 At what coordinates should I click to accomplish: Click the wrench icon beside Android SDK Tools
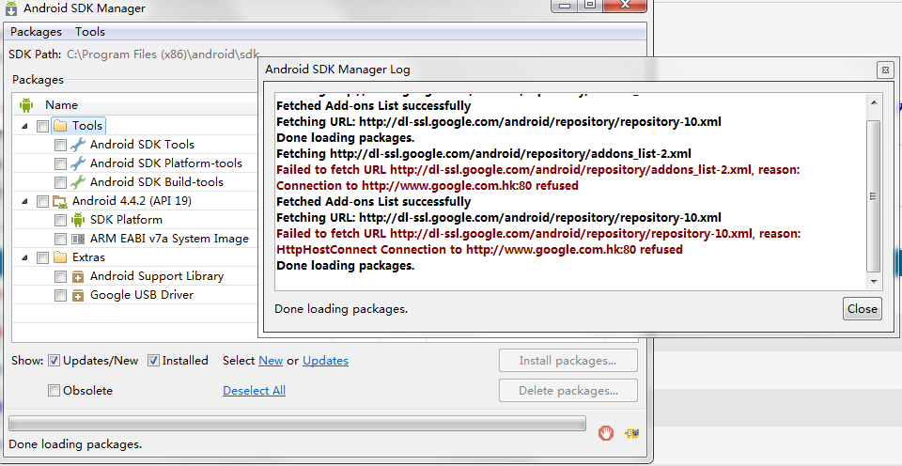pyautogui.click(x=78, y=145)
